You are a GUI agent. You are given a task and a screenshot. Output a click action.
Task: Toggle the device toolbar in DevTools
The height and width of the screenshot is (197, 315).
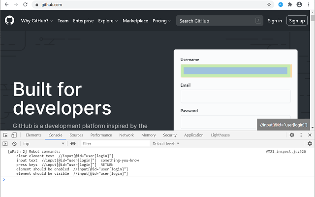click(x=14, y=135)
